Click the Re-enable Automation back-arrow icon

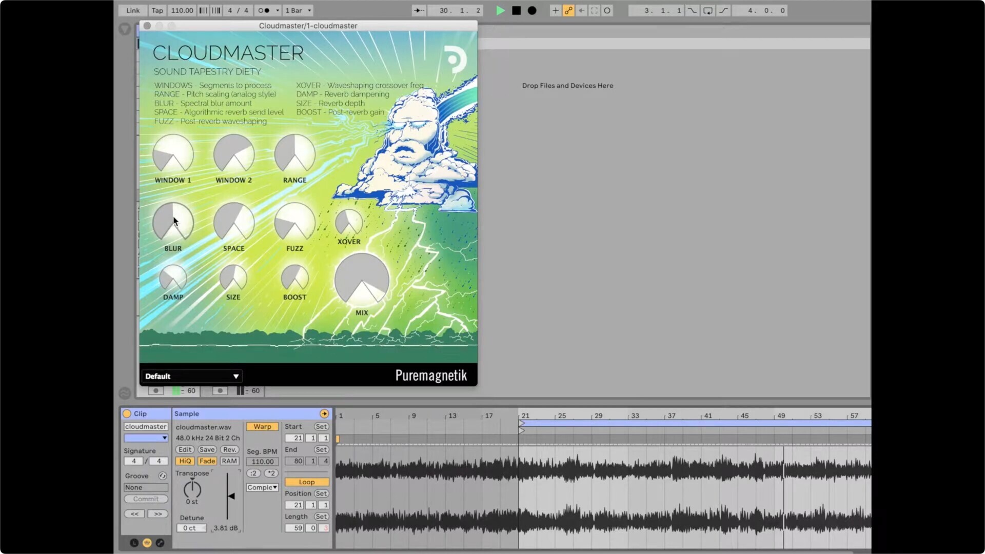pyautogui.click(x=581, y=10)
